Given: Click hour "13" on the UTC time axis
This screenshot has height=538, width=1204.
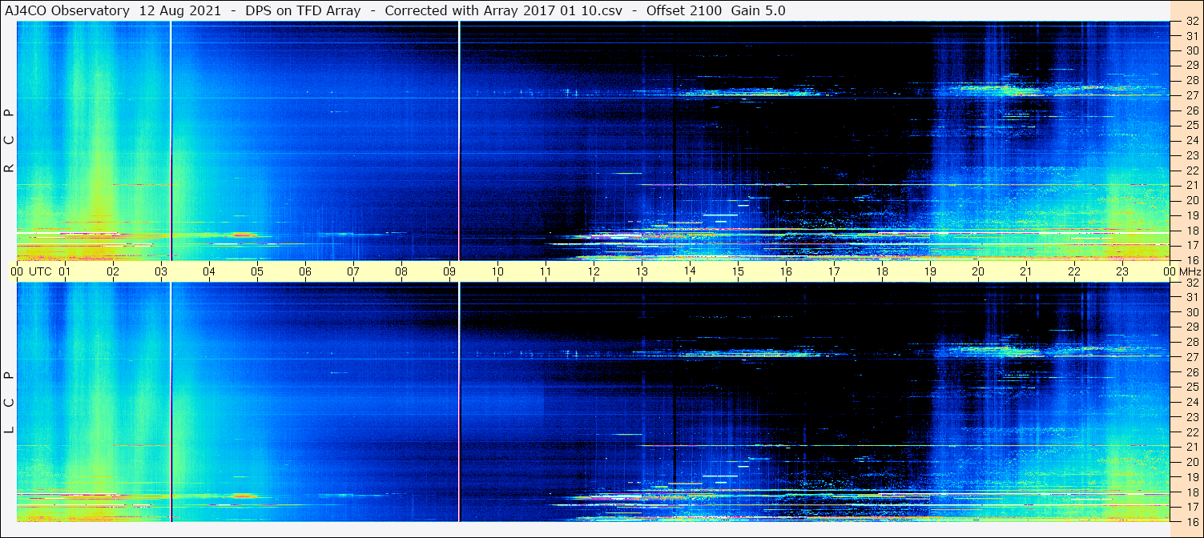Looking at the screenshot, I should (642, 271).
